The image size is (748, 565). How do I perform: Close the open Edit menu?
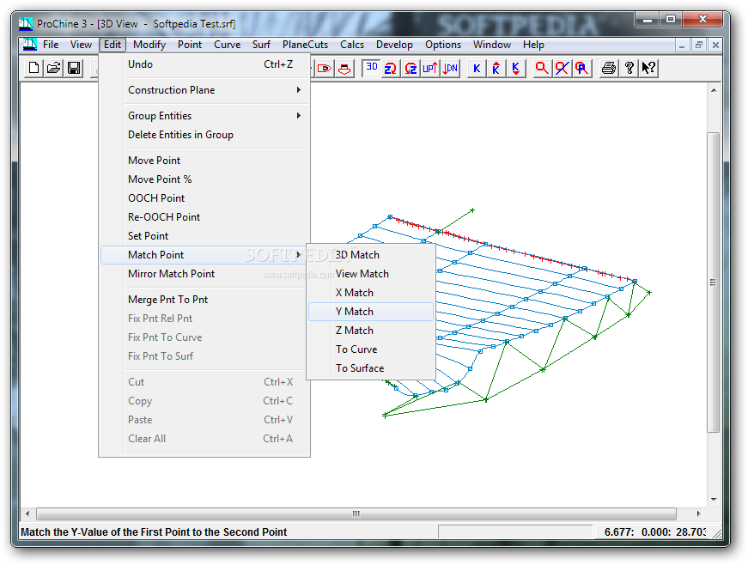pos(113,45)
